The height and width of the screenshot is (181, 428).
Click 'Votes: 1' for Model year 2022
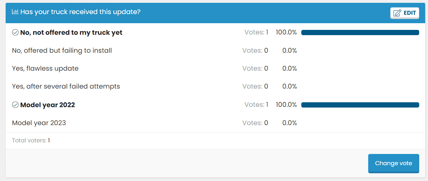[256, 105]
